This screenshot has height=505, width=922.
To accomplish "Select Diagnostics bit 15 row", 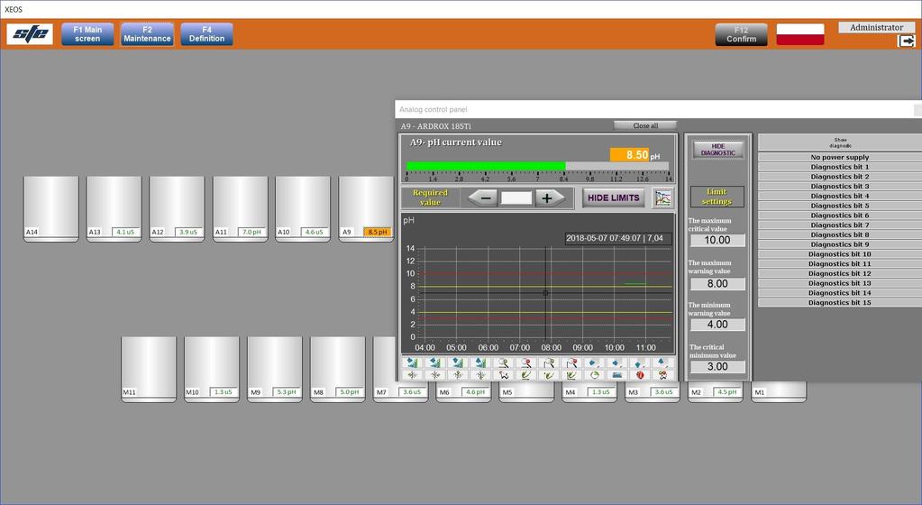I will [x=840, y=302].
